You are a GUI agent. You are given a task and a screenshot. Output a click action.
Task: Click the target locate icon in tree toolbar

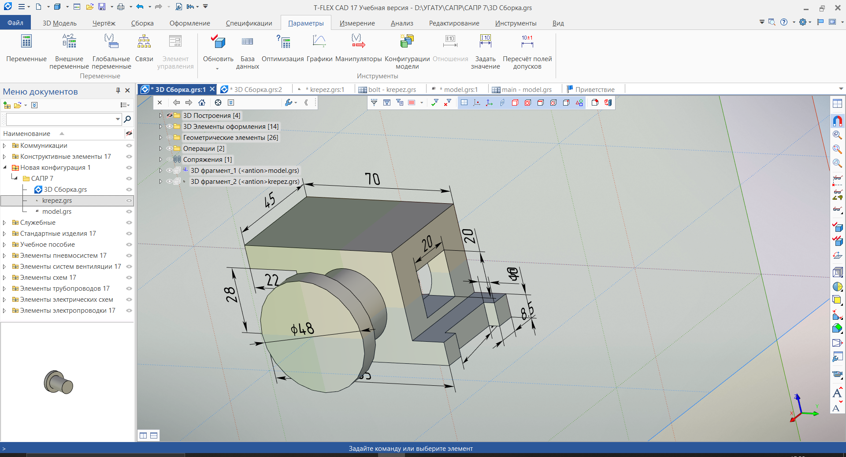click(218, 102)
